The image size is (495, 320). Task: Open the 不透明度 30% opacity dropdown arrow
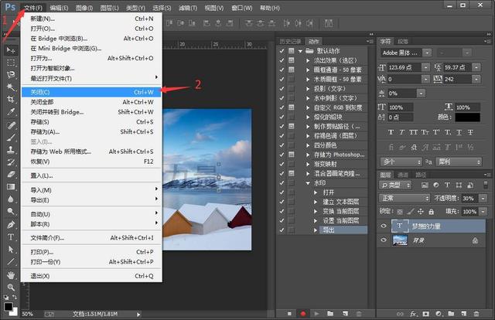483,198
